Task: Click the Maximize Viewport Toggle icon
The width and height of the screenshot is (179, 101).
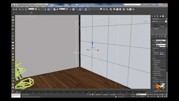Action: coord(167,97)
